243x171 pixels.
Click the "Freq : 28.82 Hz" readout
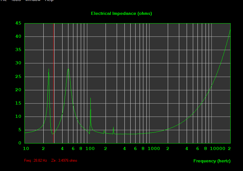[36, 160]
